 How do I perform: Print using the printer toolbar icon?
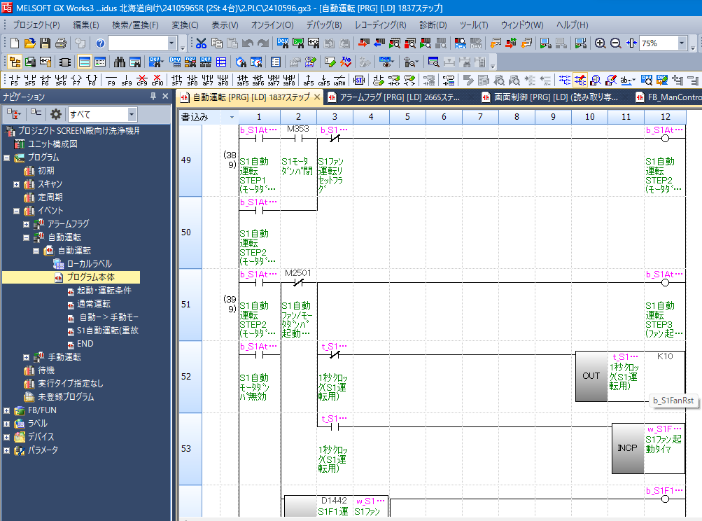point(60,43)
